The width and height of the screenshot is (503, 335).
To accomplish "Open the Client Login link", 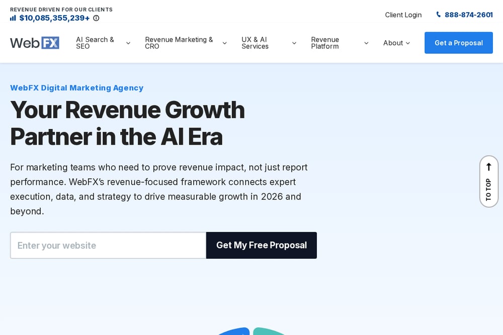I will point(403,15).
